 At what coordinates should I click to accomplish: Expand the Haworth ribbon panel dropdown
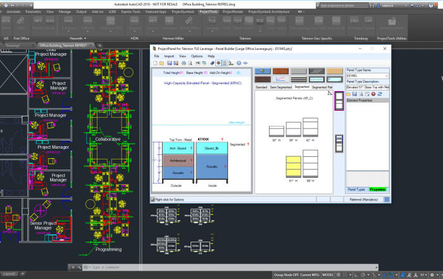point(85,39)
